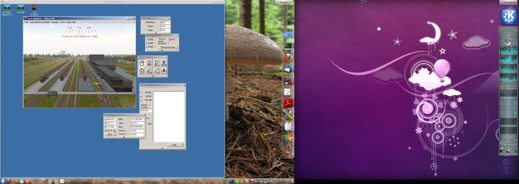Viewport: 519px width, 184px height.
Task: Click the field showing 45.0
Action: point(165,30)
